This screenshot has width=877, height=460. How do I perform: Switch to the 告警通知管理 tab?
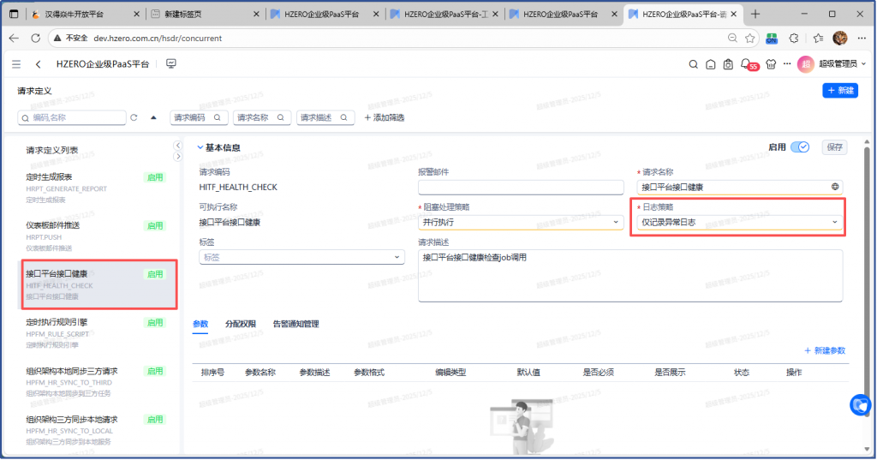[295, 324]
